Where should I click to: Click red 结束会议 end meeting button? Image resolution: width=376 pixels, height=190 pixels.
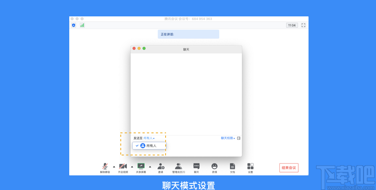coord(289,168)
